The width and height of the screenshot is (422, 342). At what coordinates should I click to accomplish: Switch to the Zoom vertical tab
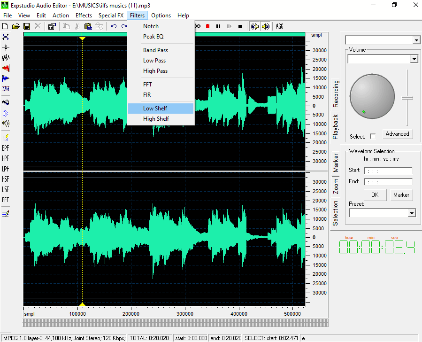[x=336, y=186]
